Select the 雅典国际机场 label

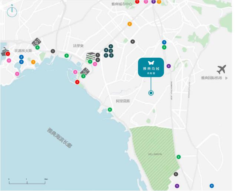pyautogui.click(x=211, y=78)
